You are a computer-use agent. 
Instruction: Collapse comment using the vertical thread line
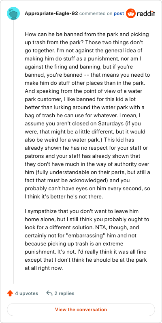coord(14,152)
